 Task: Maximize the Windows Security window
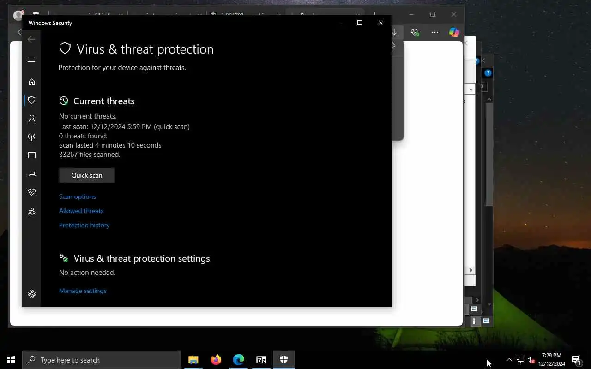pyautogui.click(x=360, y=23)
